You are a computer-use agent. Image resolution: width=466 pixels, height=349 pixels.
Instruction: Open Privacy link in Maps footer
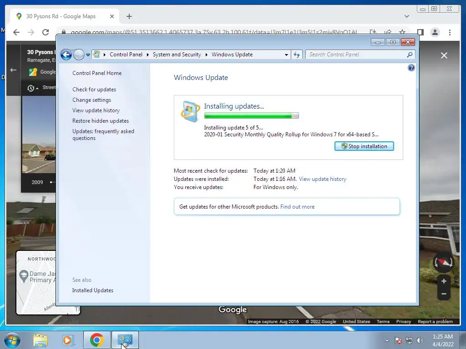coord(403,321)
